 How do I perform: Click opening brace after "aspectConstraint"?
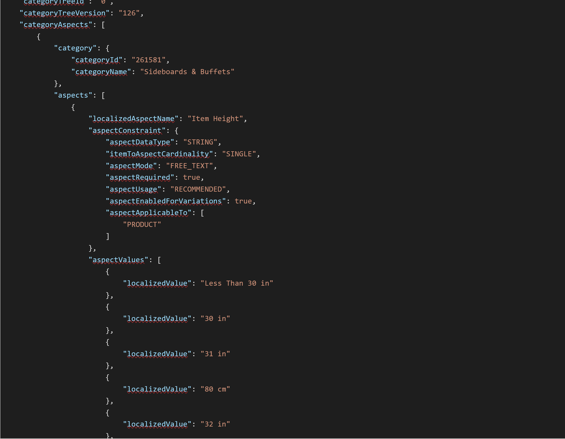(177, 131)
